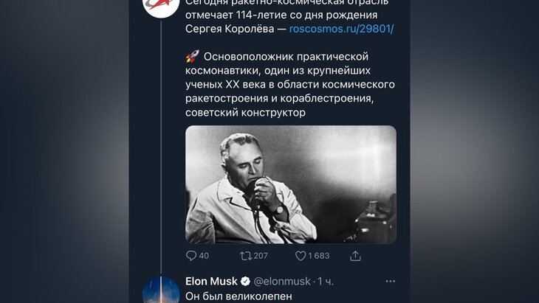Click Elon Musk's verified badge
This screenshot has height=303, width=539.
245,282
